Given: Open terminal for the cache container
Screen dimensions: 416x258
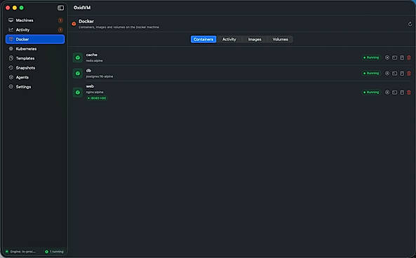Looking at the screenshot, I should (394, 57).
